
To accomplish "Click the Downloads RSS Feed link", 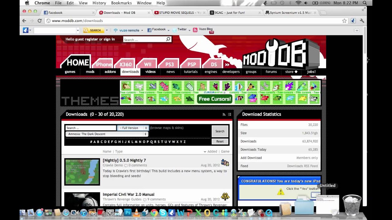I will [x=302, y=166].
